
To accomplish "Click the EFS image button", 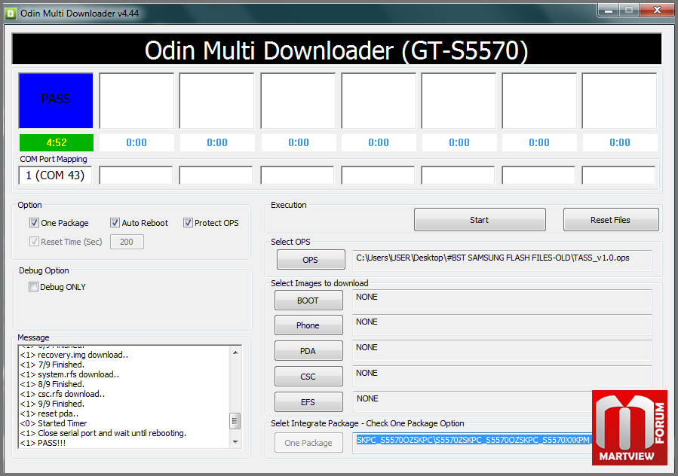I will click(x=308, y=402).
